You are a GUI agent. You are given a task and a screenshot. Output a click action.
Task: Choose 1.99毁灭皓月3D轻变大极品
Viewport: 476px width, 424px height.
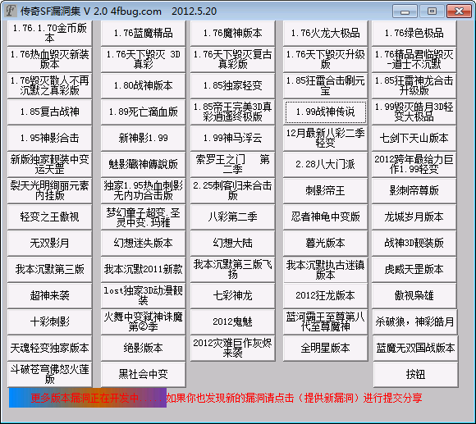(x=414, y=112)
